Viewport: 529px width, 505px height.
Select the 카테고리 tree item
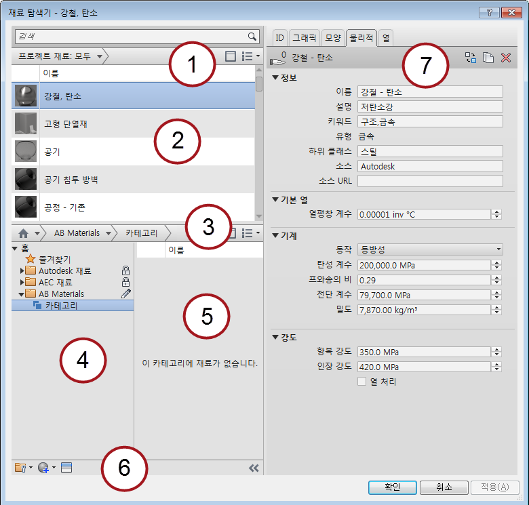[x=73, y=306]
